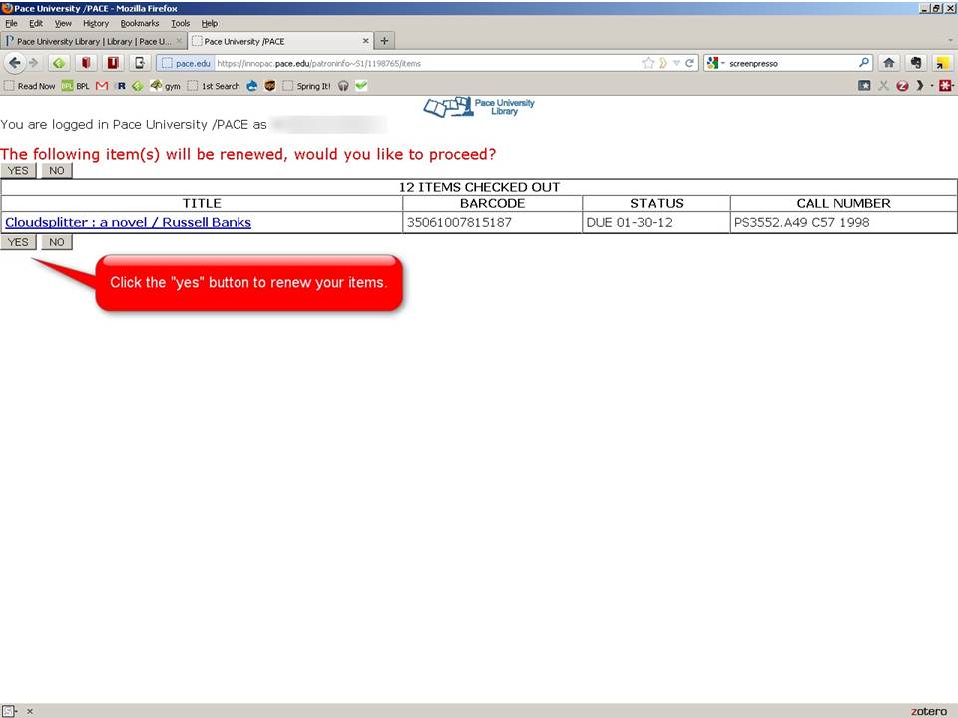The image size is (958, 718).
Task: Click the Pace University Library logo
Action: (x=479, y=107)
